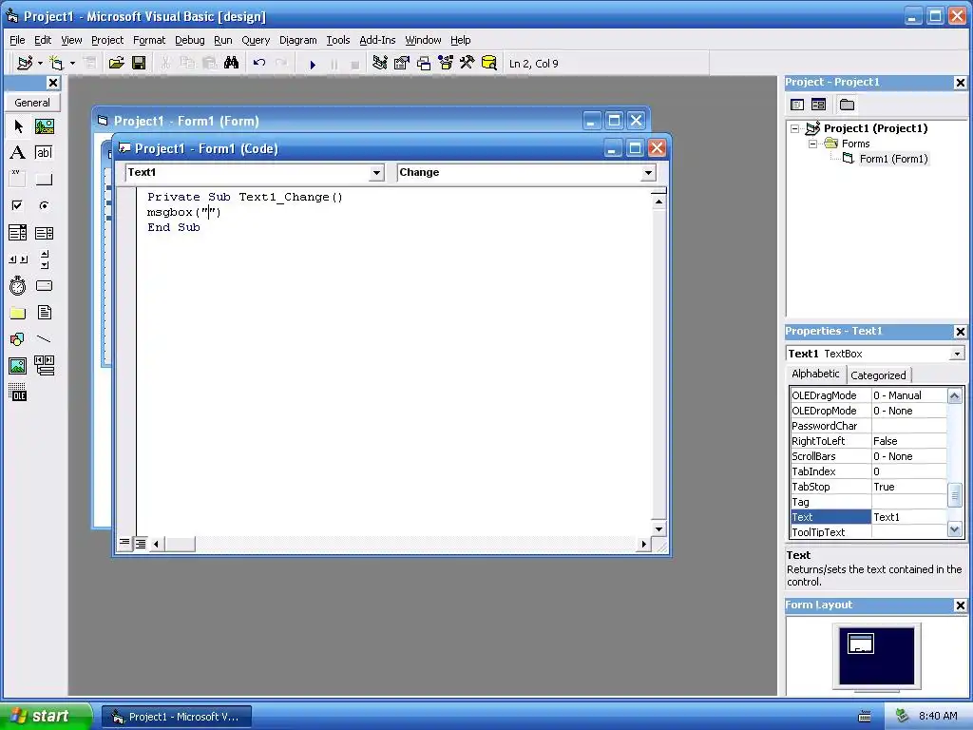
Task: Open Project Explorer from the toolbar
Action: pyautogui.click(x=380, y=64)
